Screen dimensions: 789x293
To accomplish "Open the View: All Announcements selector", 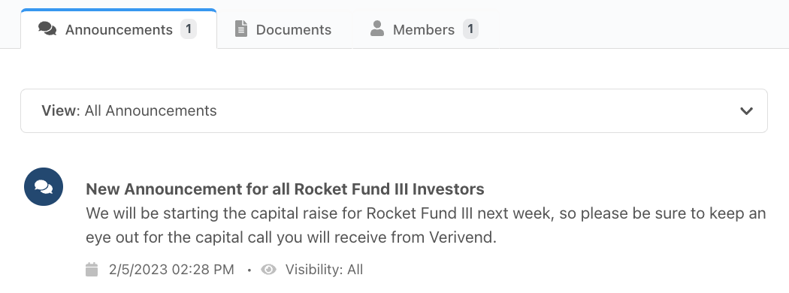I will pos(394,110).
